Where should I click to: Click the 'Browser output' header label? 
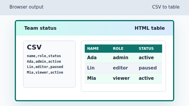click(x=26, y=7)
